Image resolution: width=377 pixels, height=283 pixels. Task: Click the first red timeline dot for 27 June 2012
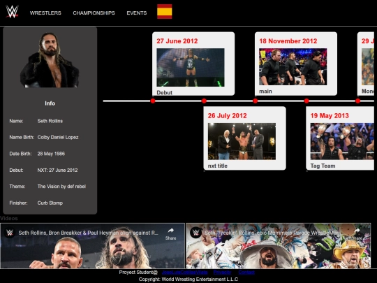[x=153, y=101]
